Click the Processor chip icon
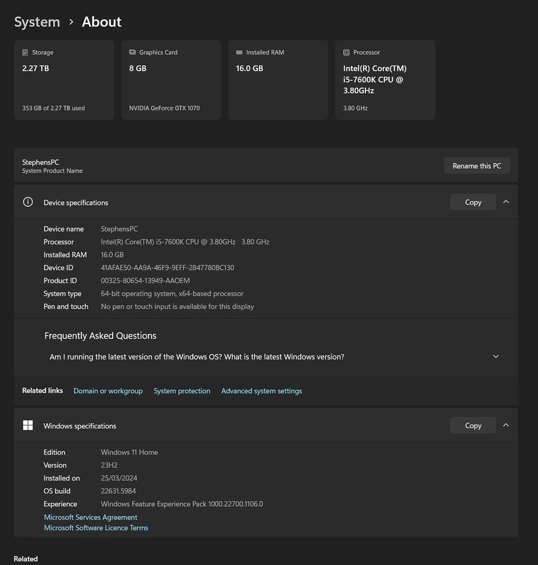The height and width of the screenshot is (565, 538). pos(346,53)
